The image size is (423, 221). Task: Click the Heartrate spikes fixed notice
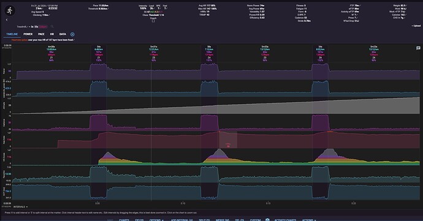click(x=43, y=40)
